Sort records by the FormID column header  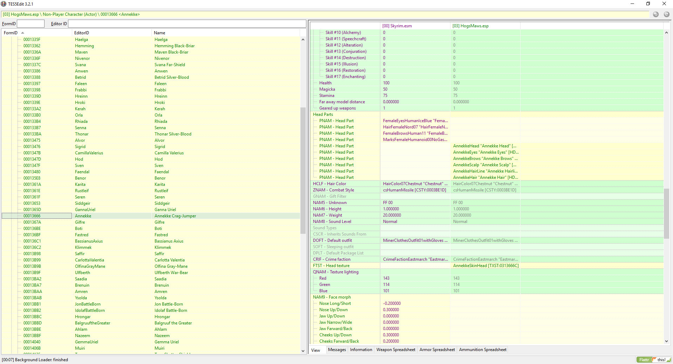36,33
